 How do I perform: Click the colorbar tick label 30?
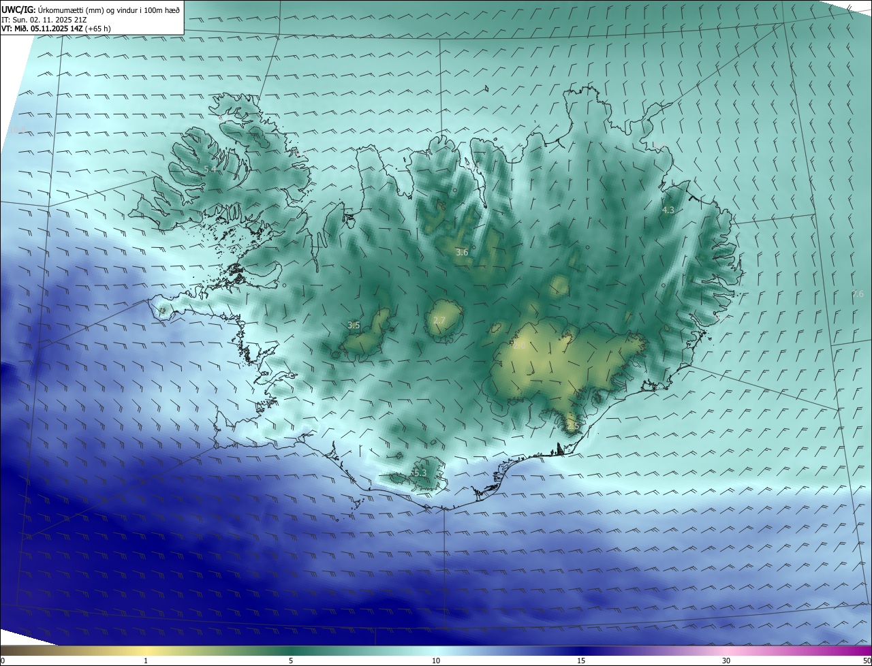726,661
